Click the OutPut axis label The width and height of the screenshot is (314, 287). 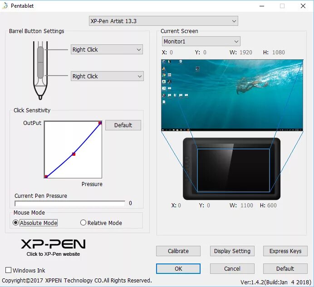32,123
